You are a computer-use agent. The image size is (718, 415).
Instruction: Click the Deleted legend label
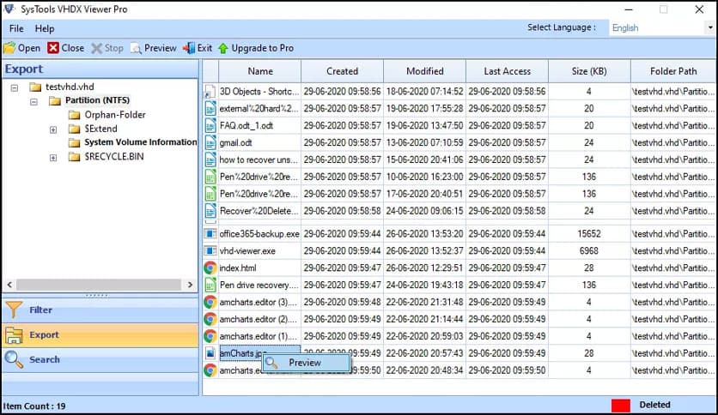(x=654, y=405)
